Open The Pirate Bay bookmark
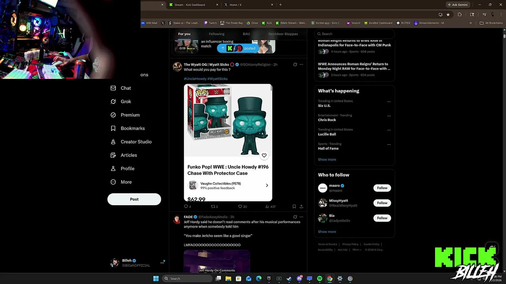This screenshot has width=506, height=284. coord(232,23)
